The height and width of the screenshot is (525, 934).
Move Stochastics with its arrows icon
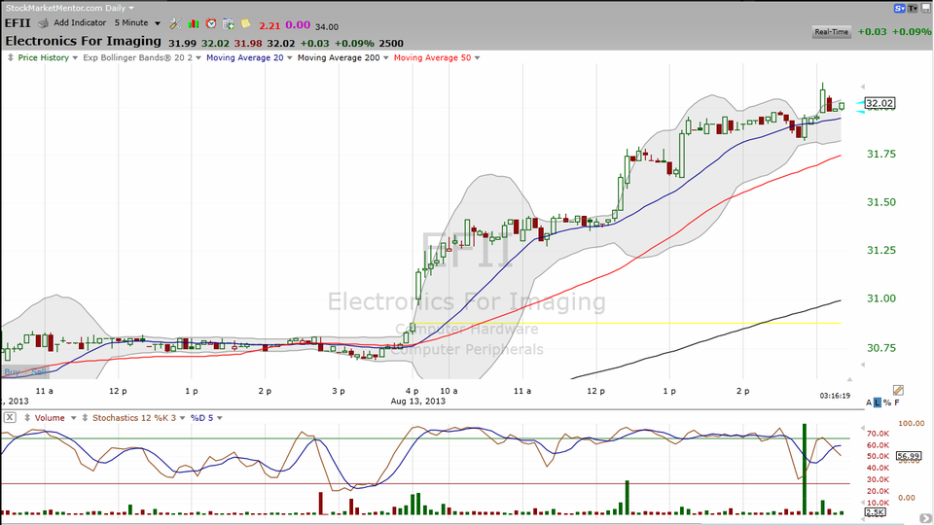click(86, 418)
